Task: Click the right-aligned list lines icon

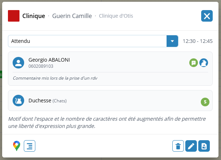Action: click(30, 146)
